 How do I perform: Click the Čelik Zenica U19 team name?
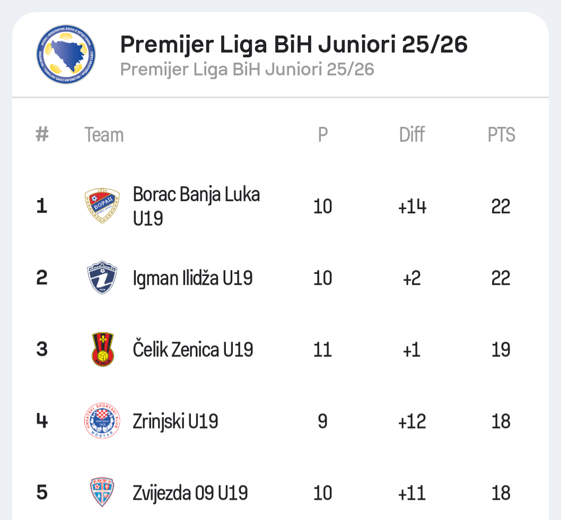click(x=193, y=349)
